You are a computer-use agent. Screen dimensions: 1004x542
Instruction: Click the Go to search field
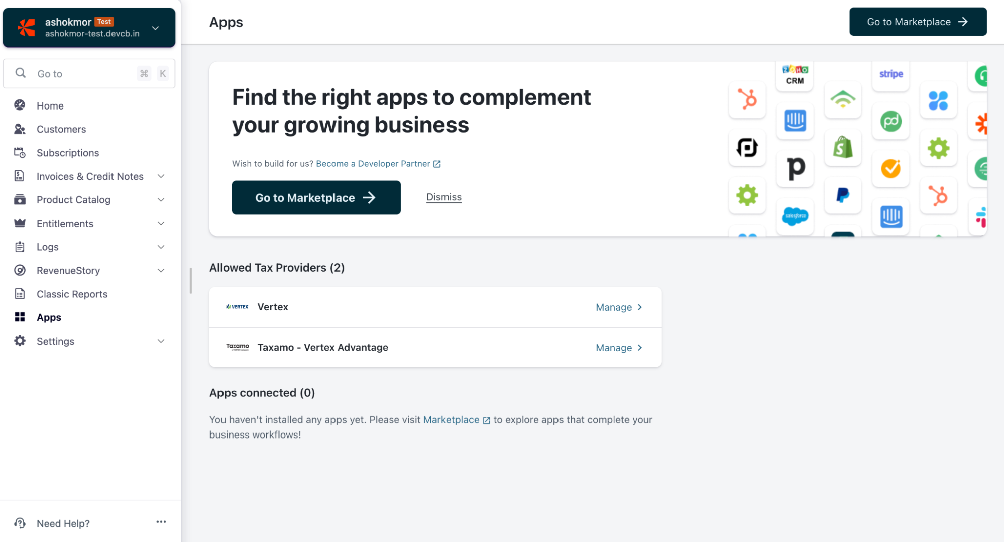[x=89, y=73]
